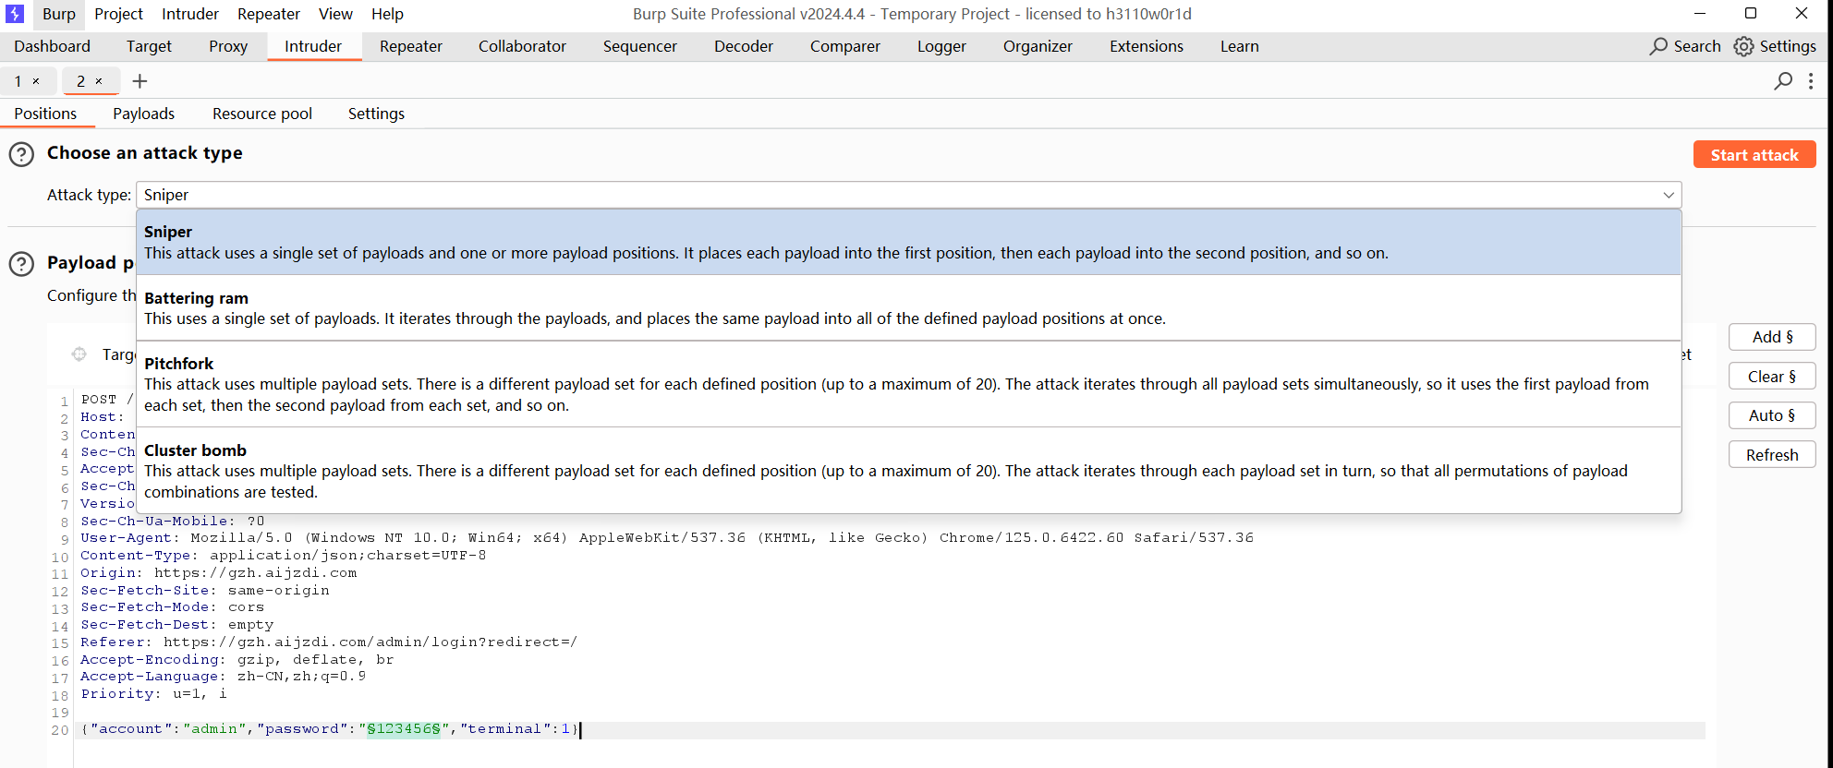Click the target crosshair icon
The height and width of the screenshot is (768, 1833).
point(79,354)
